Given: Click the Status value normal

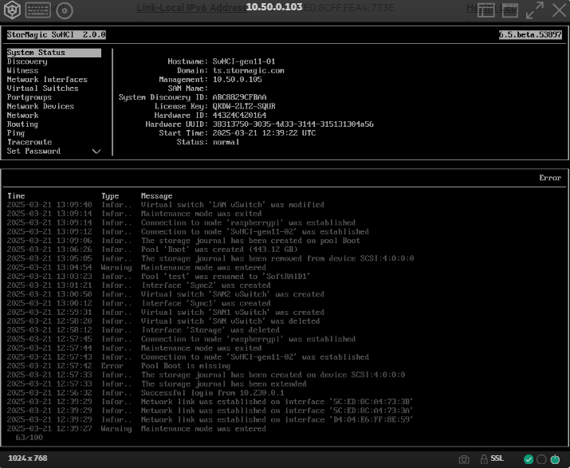Looking at the screenshot, I should tap(226, 142).
